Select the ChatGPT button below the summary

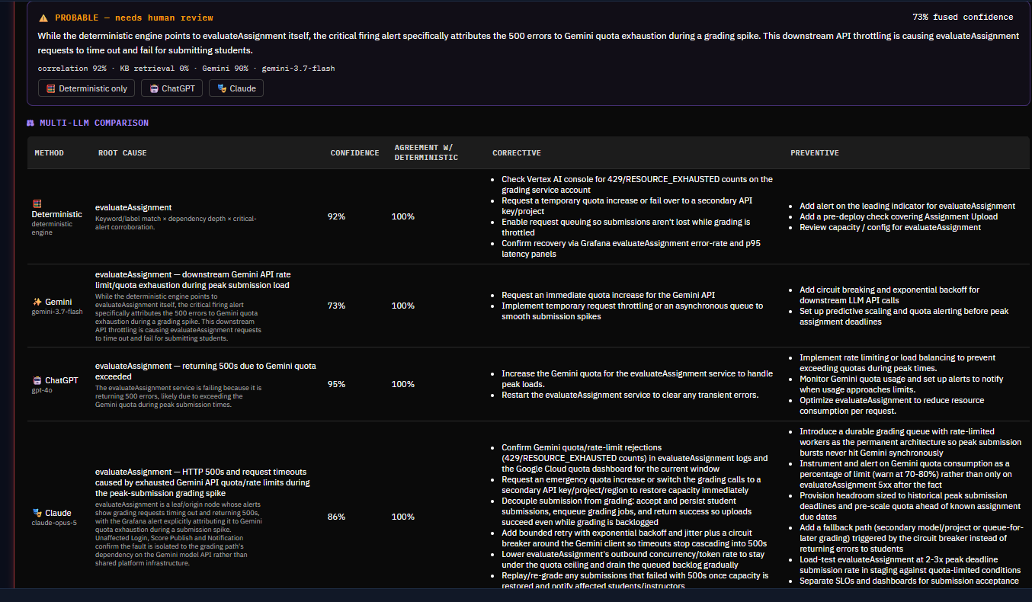coord(172,88)
